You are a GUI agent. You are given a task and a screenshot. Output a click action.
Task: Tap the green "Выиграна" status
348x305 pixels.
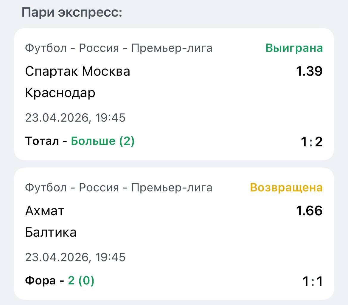click(x=294, y=48)
